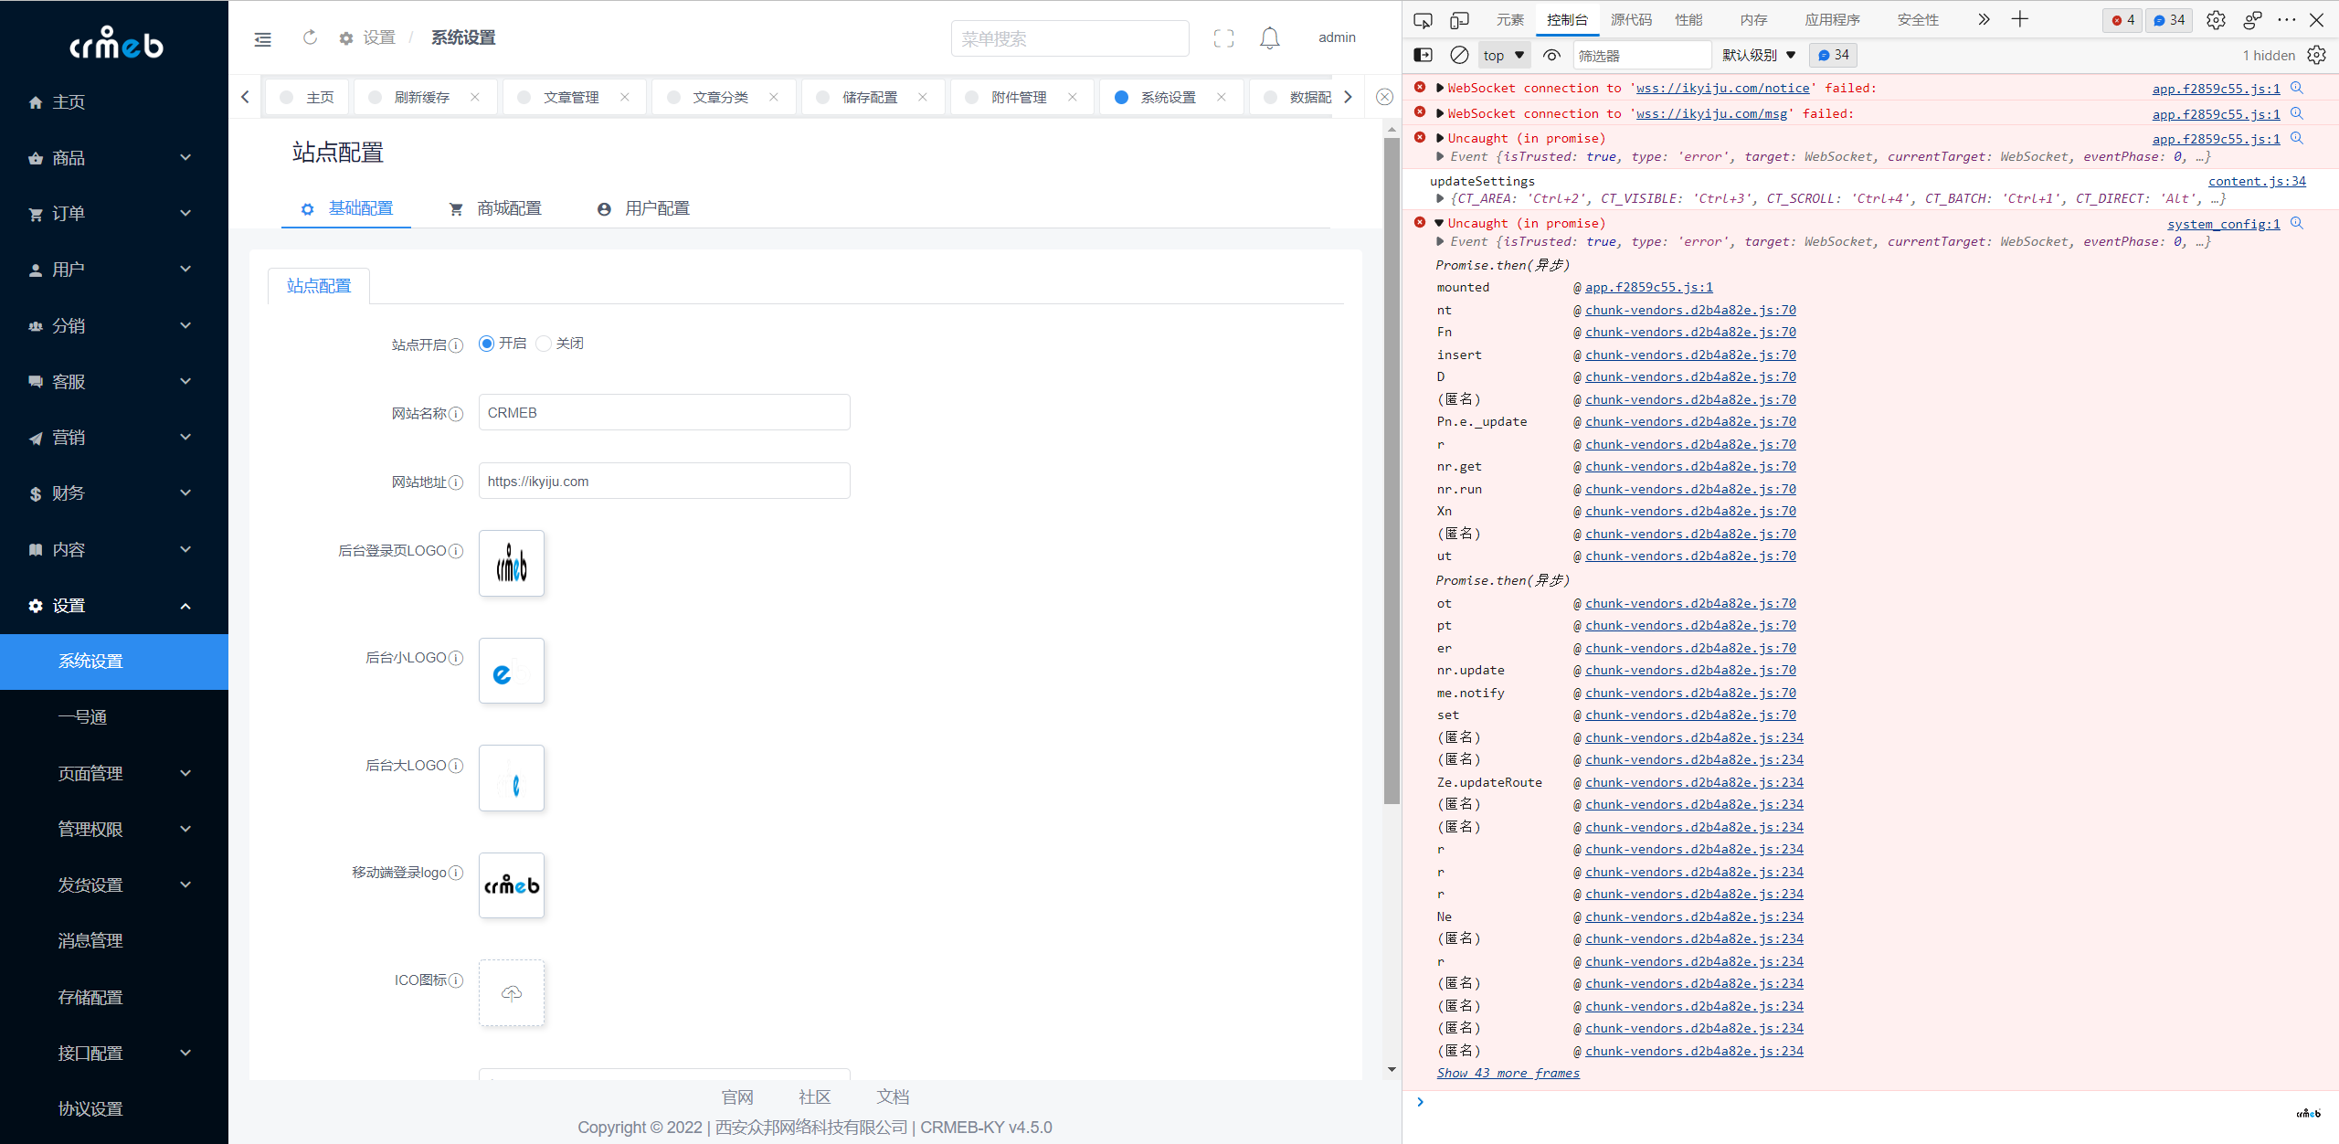The image size is (2339, 1144).
Task: Select 开启 radio for site status
Action: 486,344
